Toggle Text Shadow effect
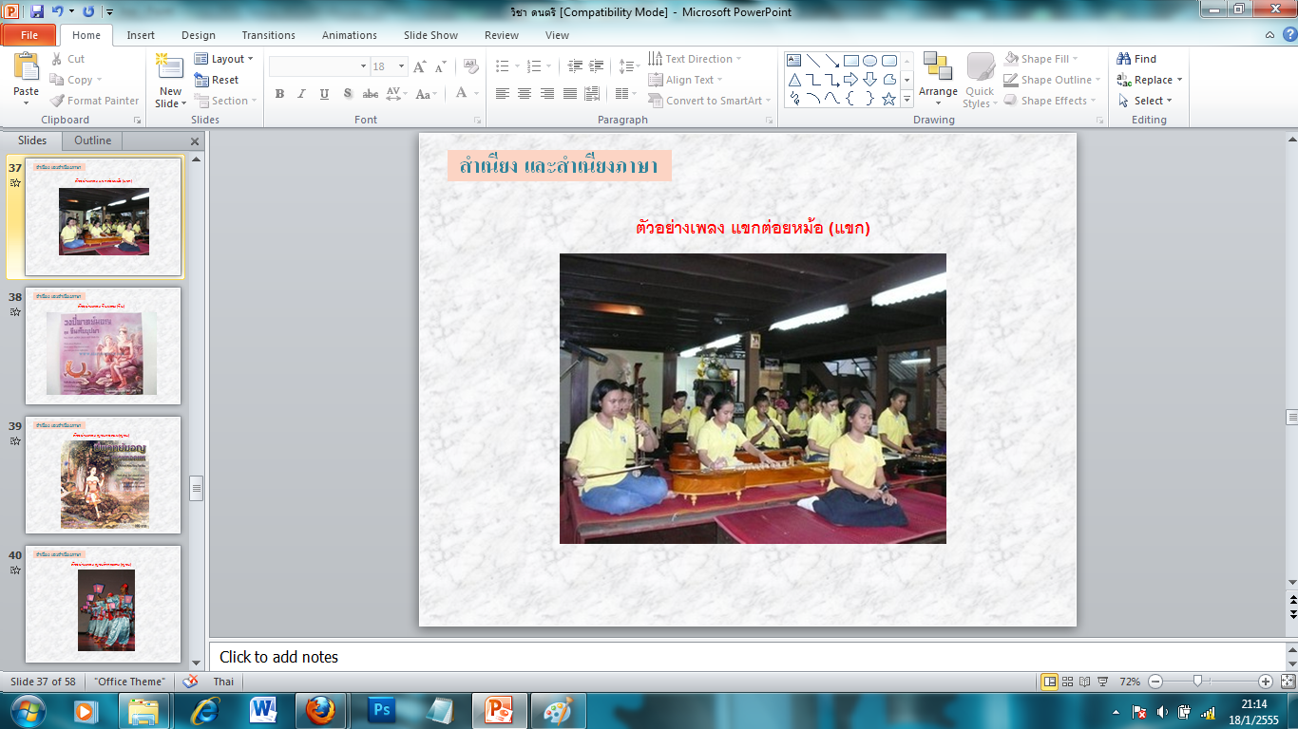 [x=348, y=94]
